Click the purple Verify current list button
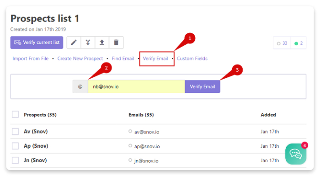This screenshot has width=320, height=176. click(x=37, y=43)
